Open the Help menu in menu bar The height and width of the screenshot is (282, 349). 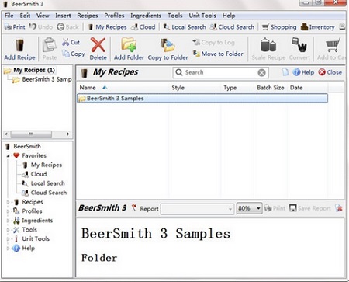click(x=229, y=16)
